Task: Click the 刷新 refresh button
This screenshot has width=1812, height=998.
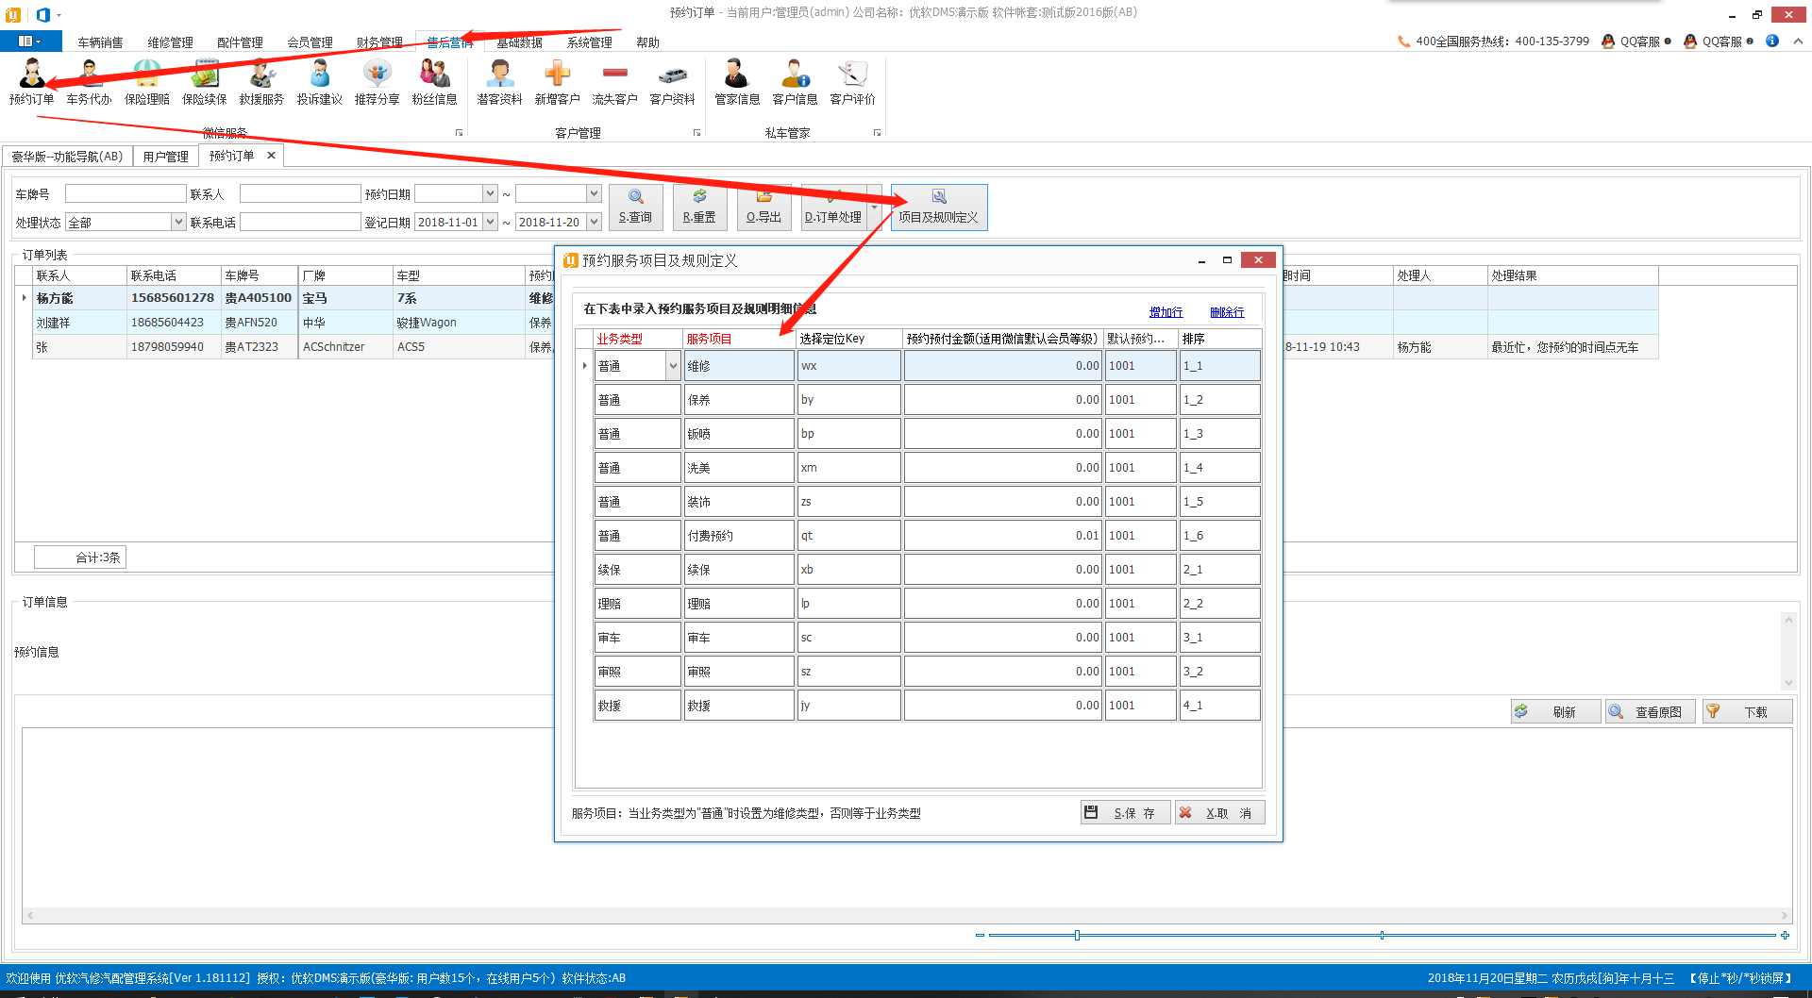Action: (1555, 711)
